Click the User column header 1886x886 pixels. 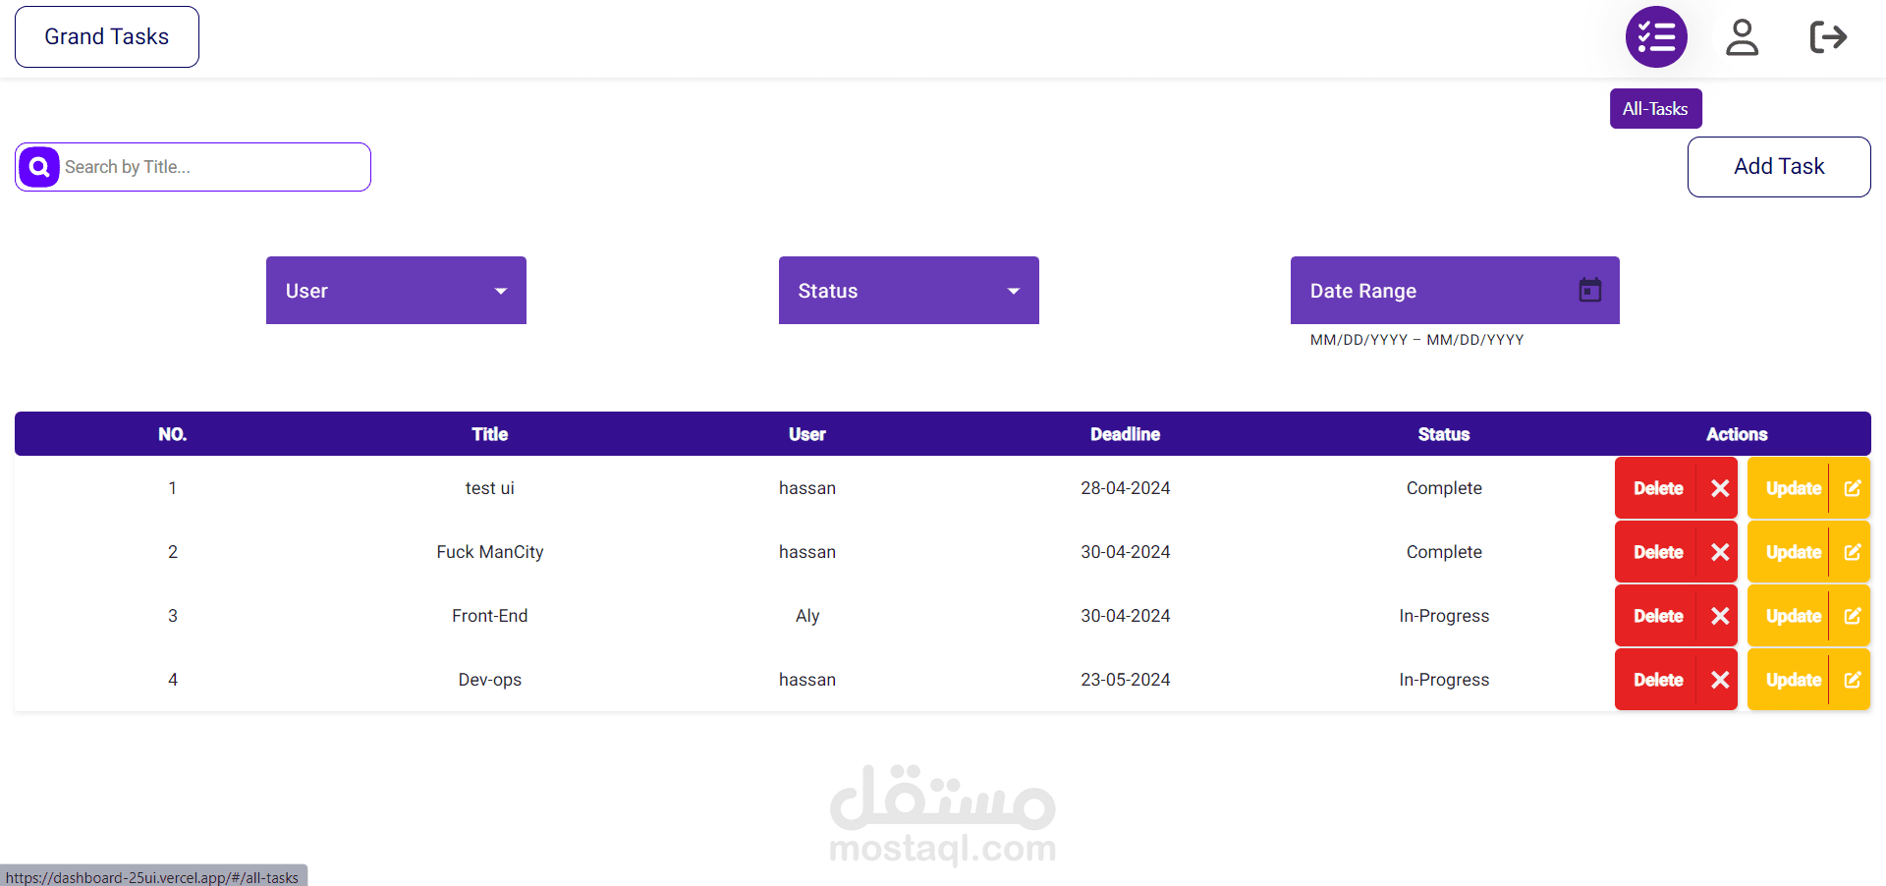807,434
